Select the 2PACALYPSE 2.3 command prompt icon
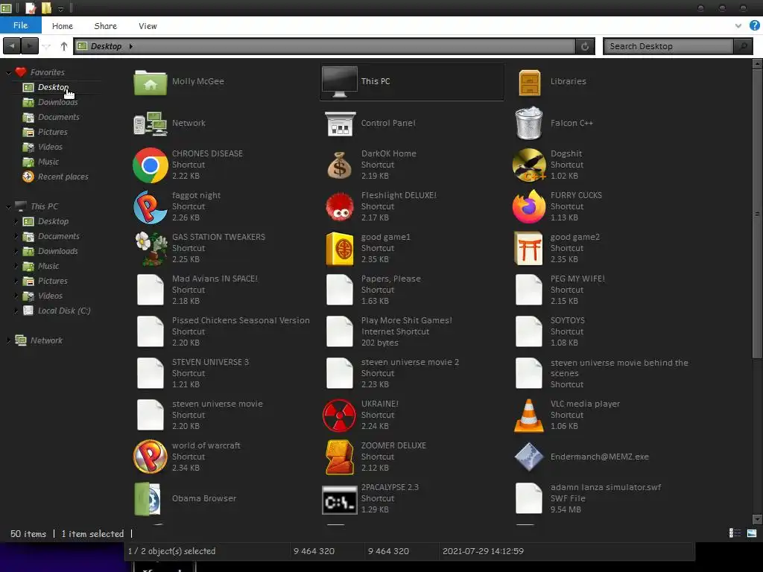Screen dimensions: 763x572 tap(340, 500)
